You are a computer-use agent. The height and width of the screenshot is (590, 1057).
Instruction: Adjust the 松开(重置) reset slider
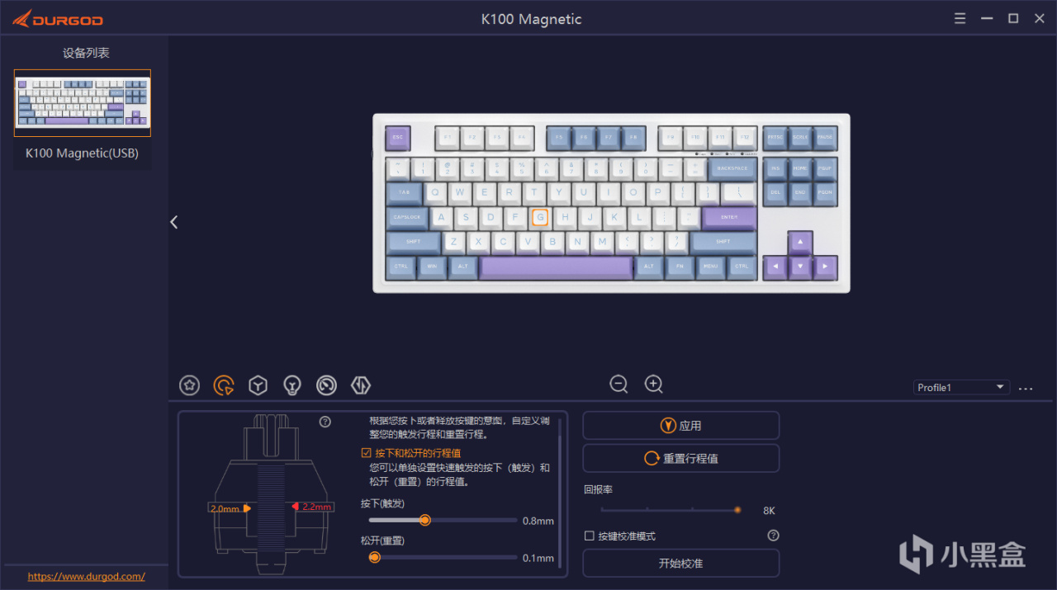pyautogui.click(x=443, y=558)
